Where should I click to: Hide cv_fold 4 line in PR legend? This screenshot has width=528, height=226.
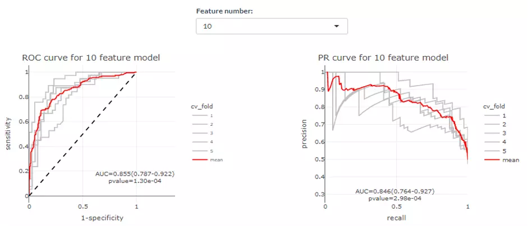pyautogui.click(x=497, y=142)
